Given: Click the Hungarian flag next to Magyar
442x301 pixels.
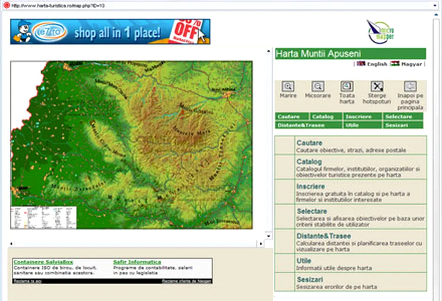Looking at the screenshot, I should (395, 64).
